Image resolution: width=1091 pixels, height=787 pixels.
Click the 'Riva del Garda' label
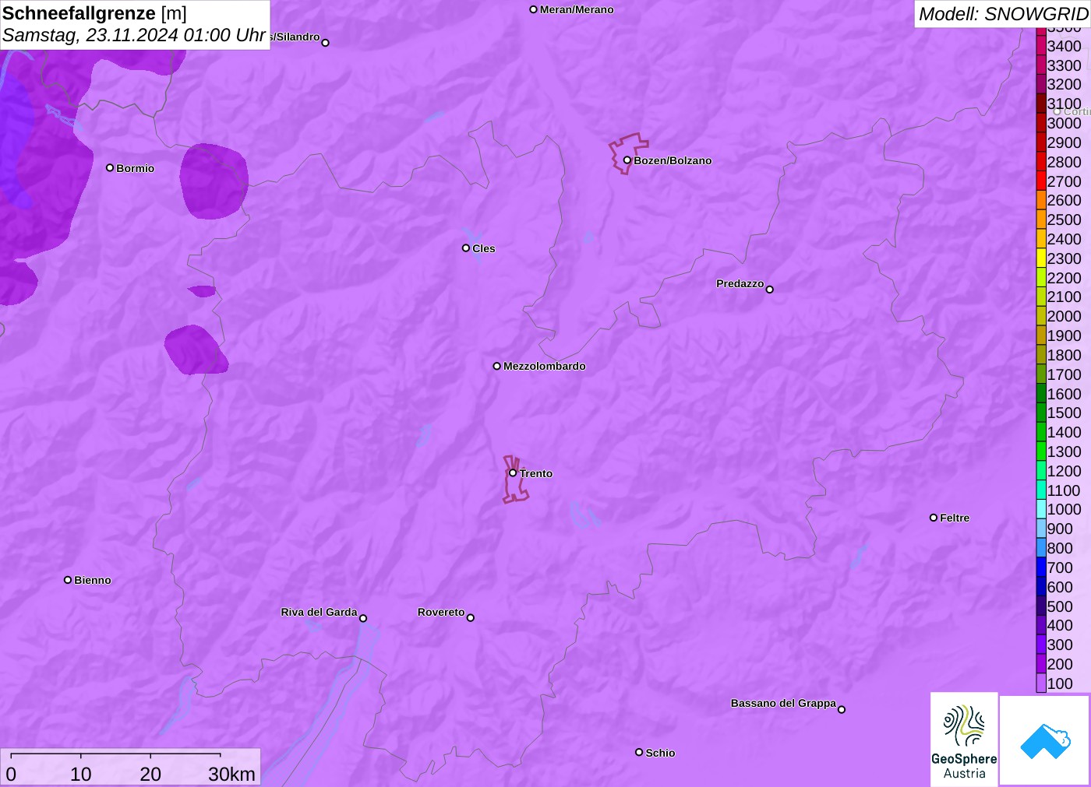319,612
